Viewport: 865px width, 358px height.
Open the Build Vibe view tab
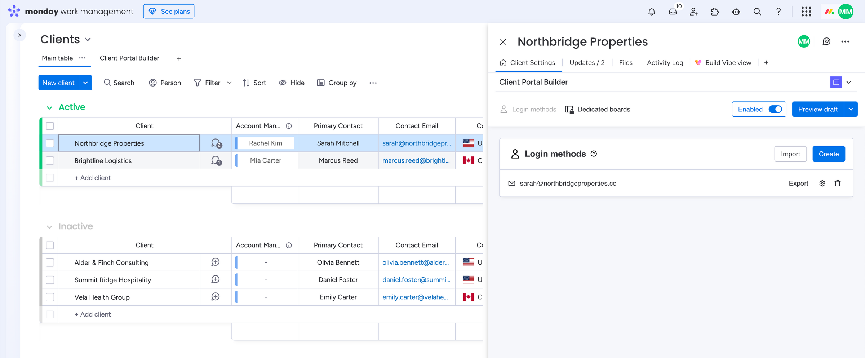pyautogui.click(x=723, y=63)
